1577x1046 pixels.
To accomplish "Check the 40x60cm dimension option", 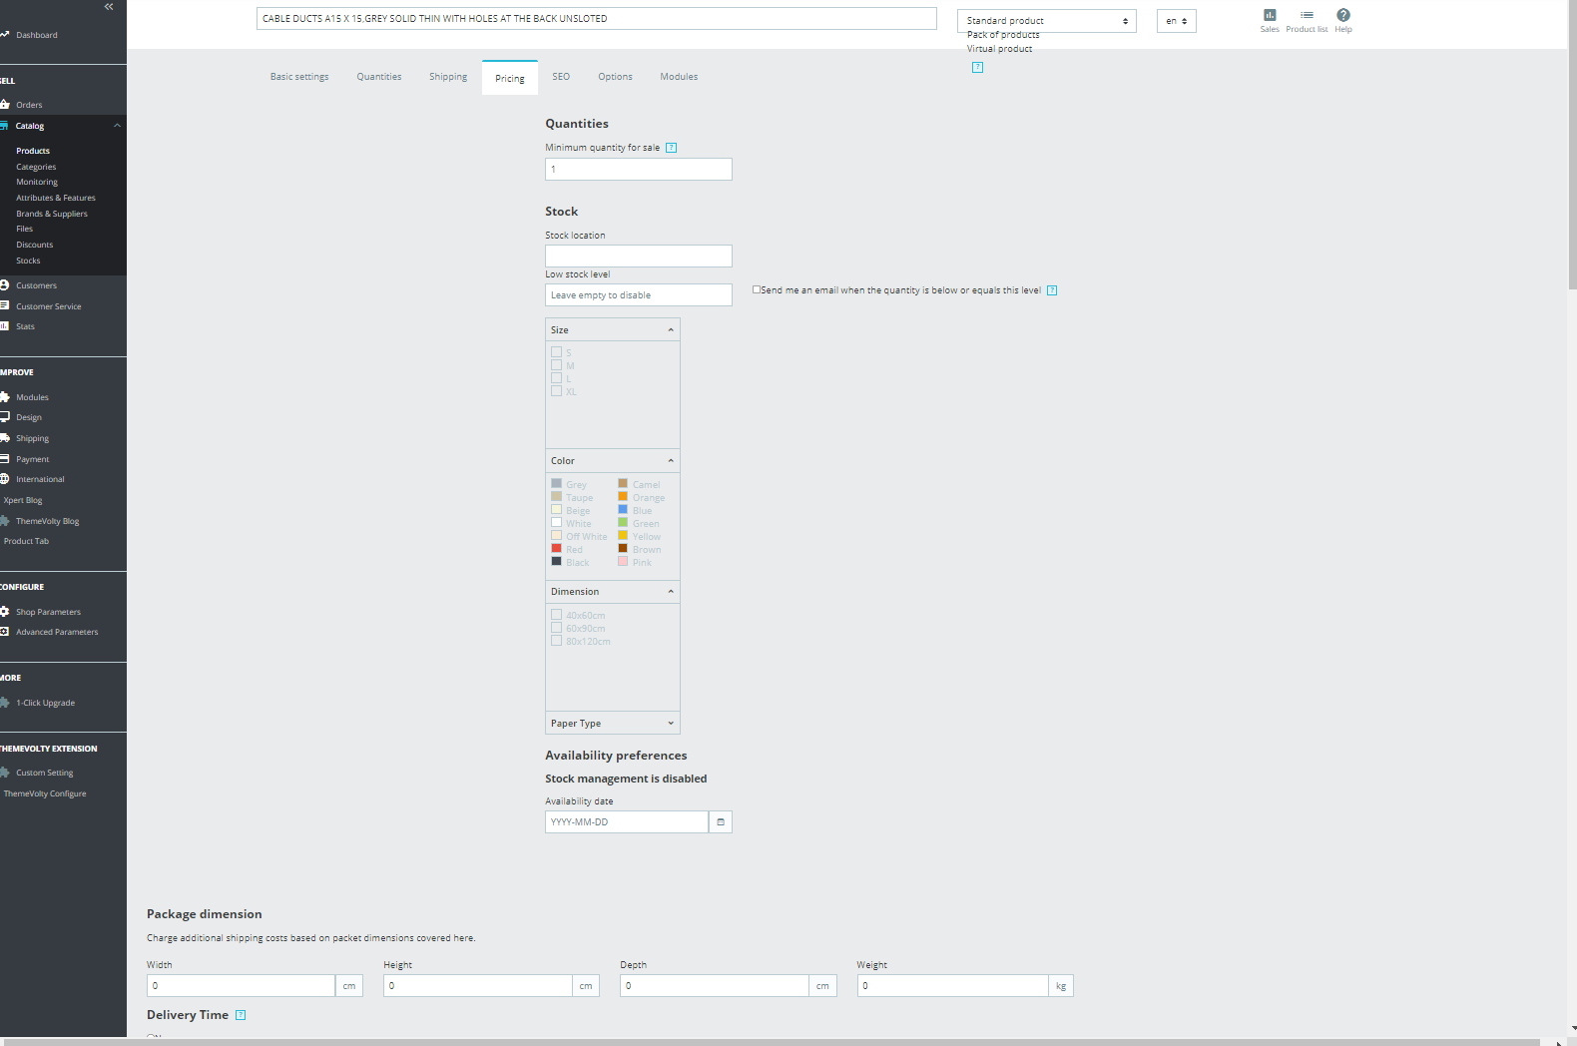I will 557,615.
